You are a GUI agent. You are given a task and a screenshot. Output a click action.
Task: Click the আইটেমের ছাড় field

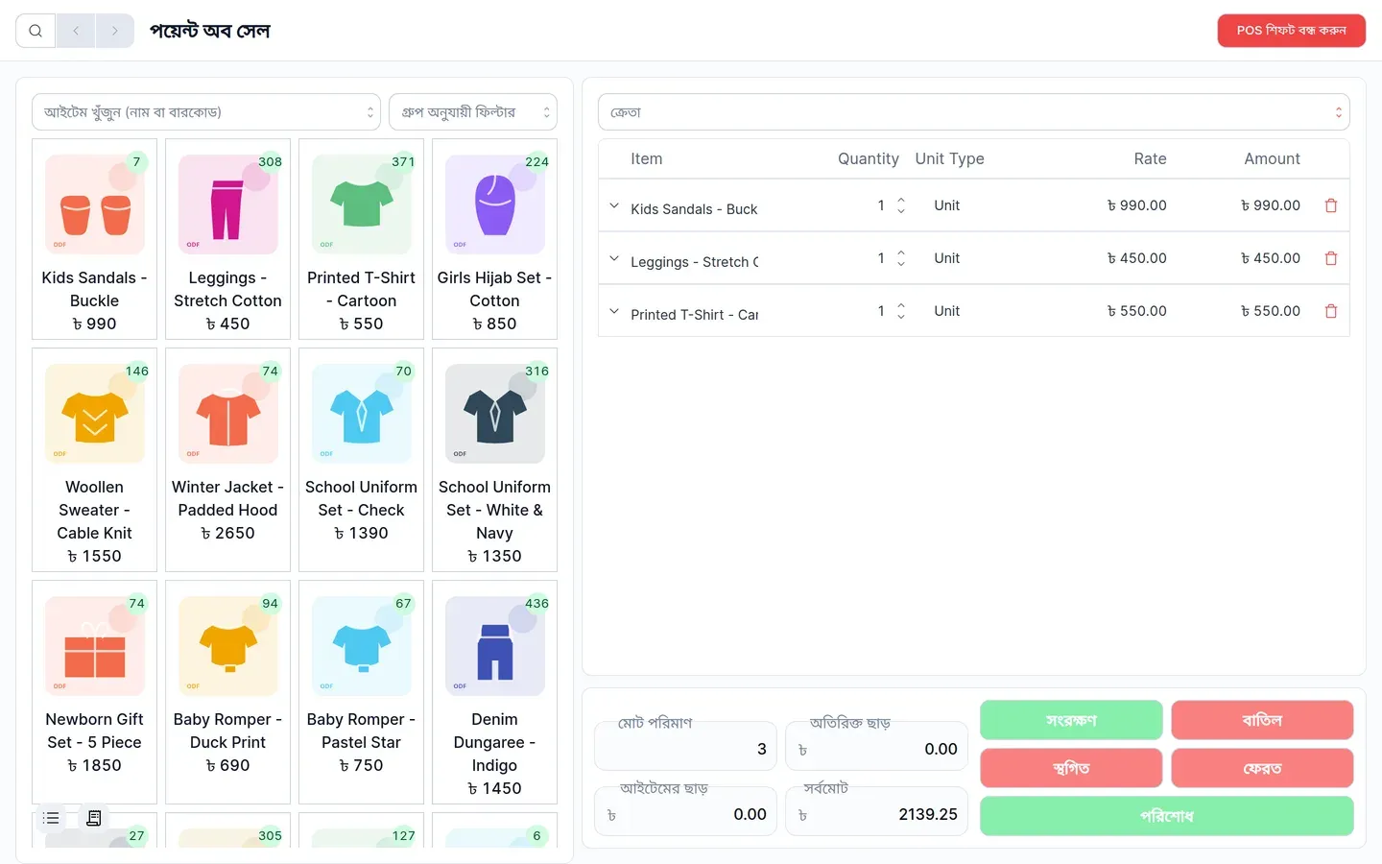(685, 812)
